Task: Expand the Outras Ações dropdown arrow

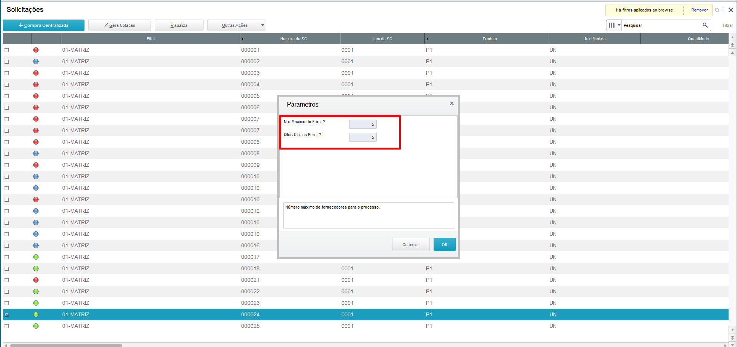Action: point(262,25)
